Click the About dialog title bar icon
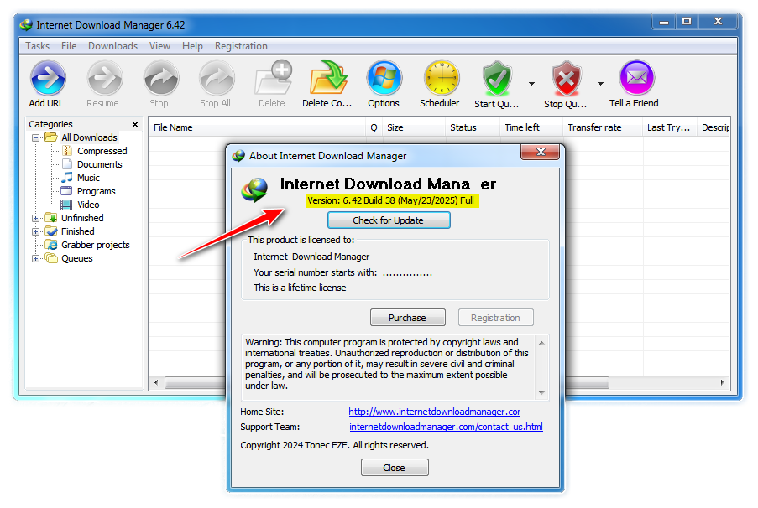This screenshot has height=508, width=758. pos(238,155)
